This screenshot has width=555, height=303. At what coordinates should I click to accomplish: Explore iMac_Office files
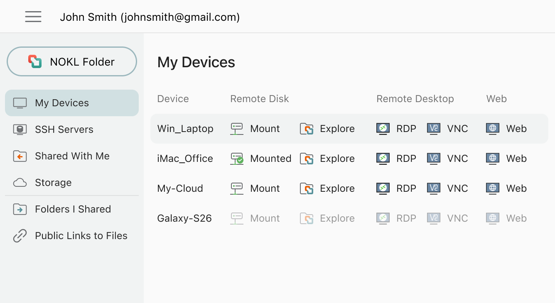tap(337, 159)
